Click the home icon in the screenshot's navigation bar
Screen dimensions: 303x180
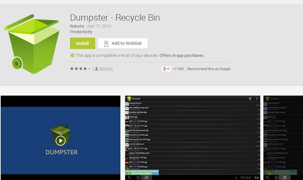coord(138,178)
